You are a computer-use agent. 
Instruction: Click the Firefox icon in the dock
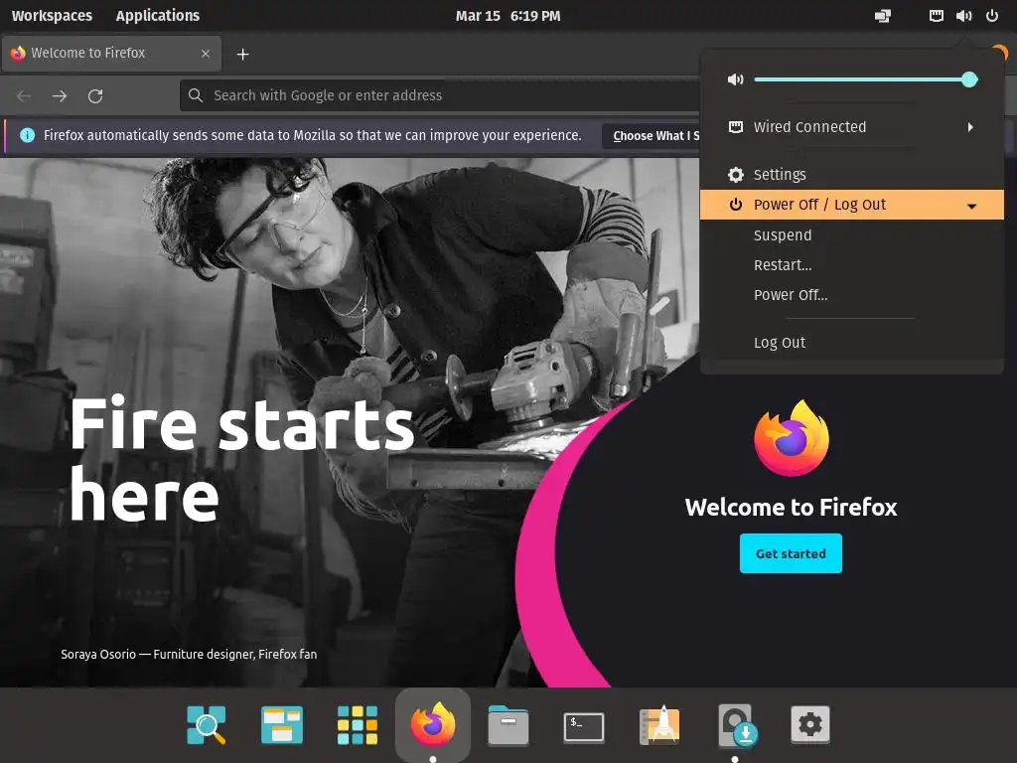[x=433, y=723]
